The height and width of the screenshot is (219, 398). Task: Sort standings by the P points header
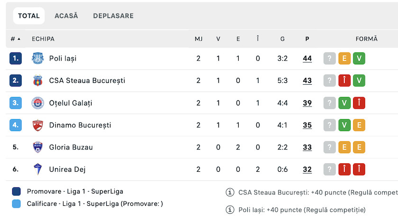click(307, 39)
